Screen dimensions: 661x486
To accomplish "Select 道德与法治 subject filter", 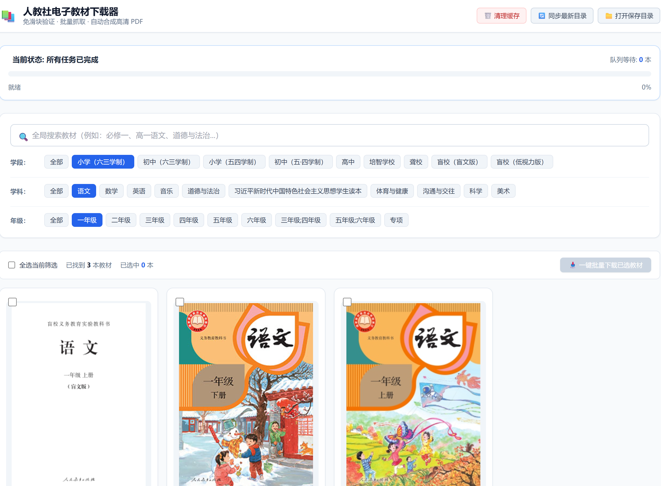I will coord(203,191).
